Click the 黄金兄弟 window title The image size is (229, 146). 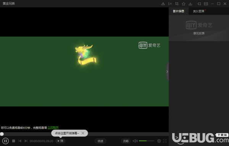[9, 3]
